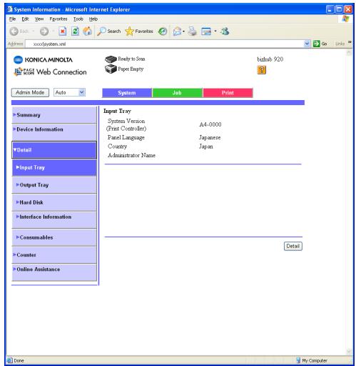Switch to the Print tab
This screenshot has height=366, width=356.
[x=228, y=93]
